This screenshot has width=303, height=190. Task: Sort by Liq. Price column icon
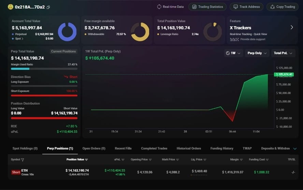[x=205, y=160]
